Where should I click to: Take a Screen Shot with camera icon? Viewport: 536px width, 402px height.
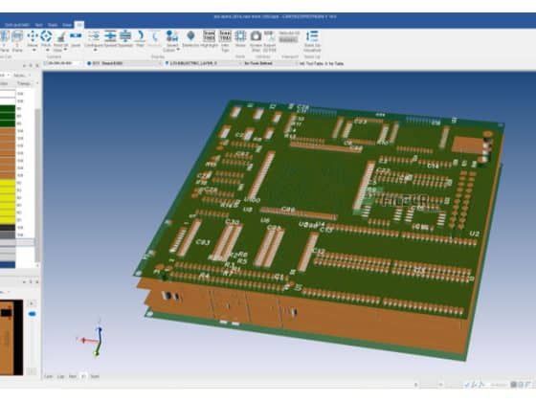[x=256, y=36]
